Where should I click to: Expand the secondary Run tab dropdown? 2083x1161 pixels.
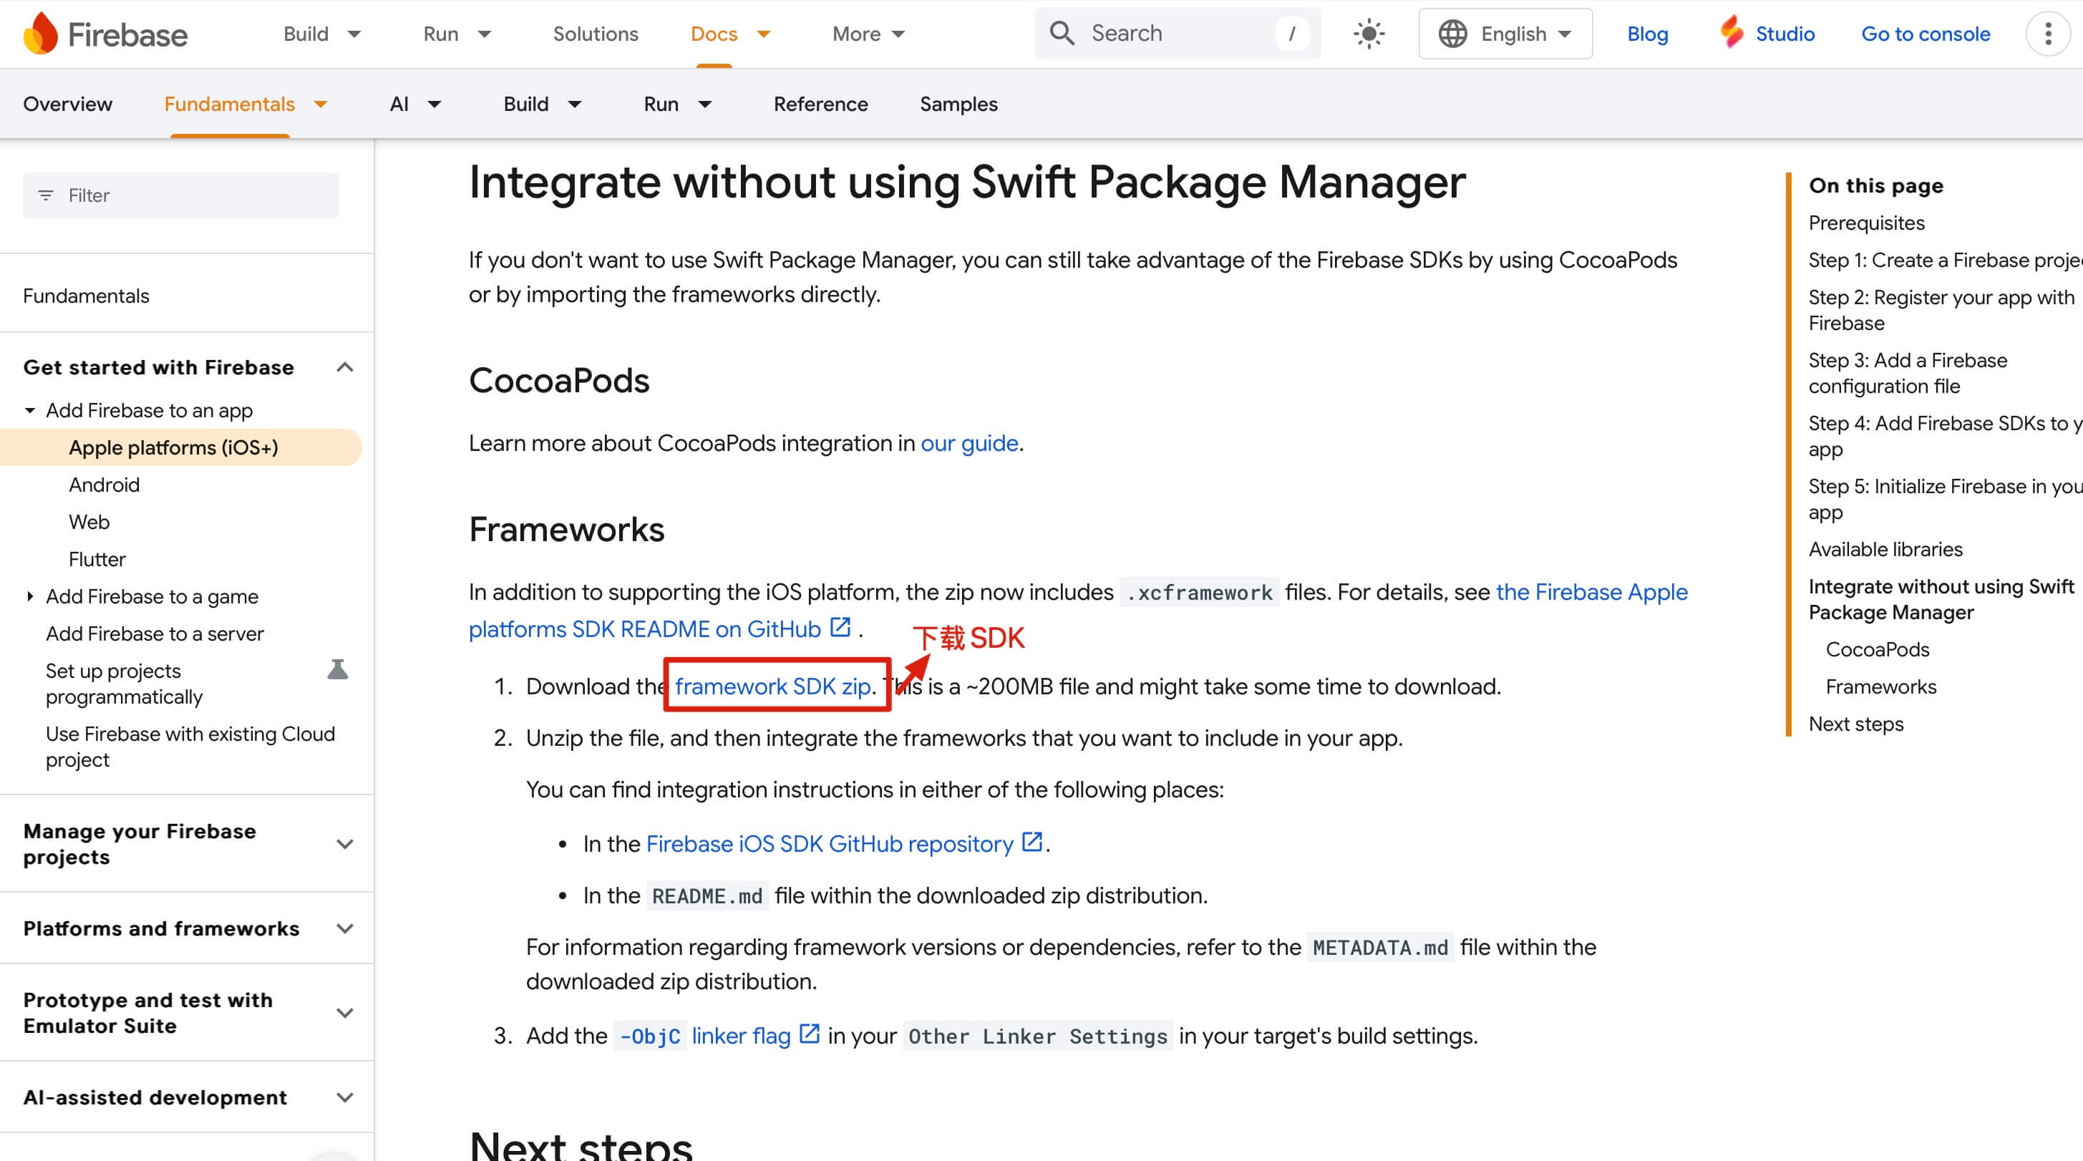[x=705, y=105]
